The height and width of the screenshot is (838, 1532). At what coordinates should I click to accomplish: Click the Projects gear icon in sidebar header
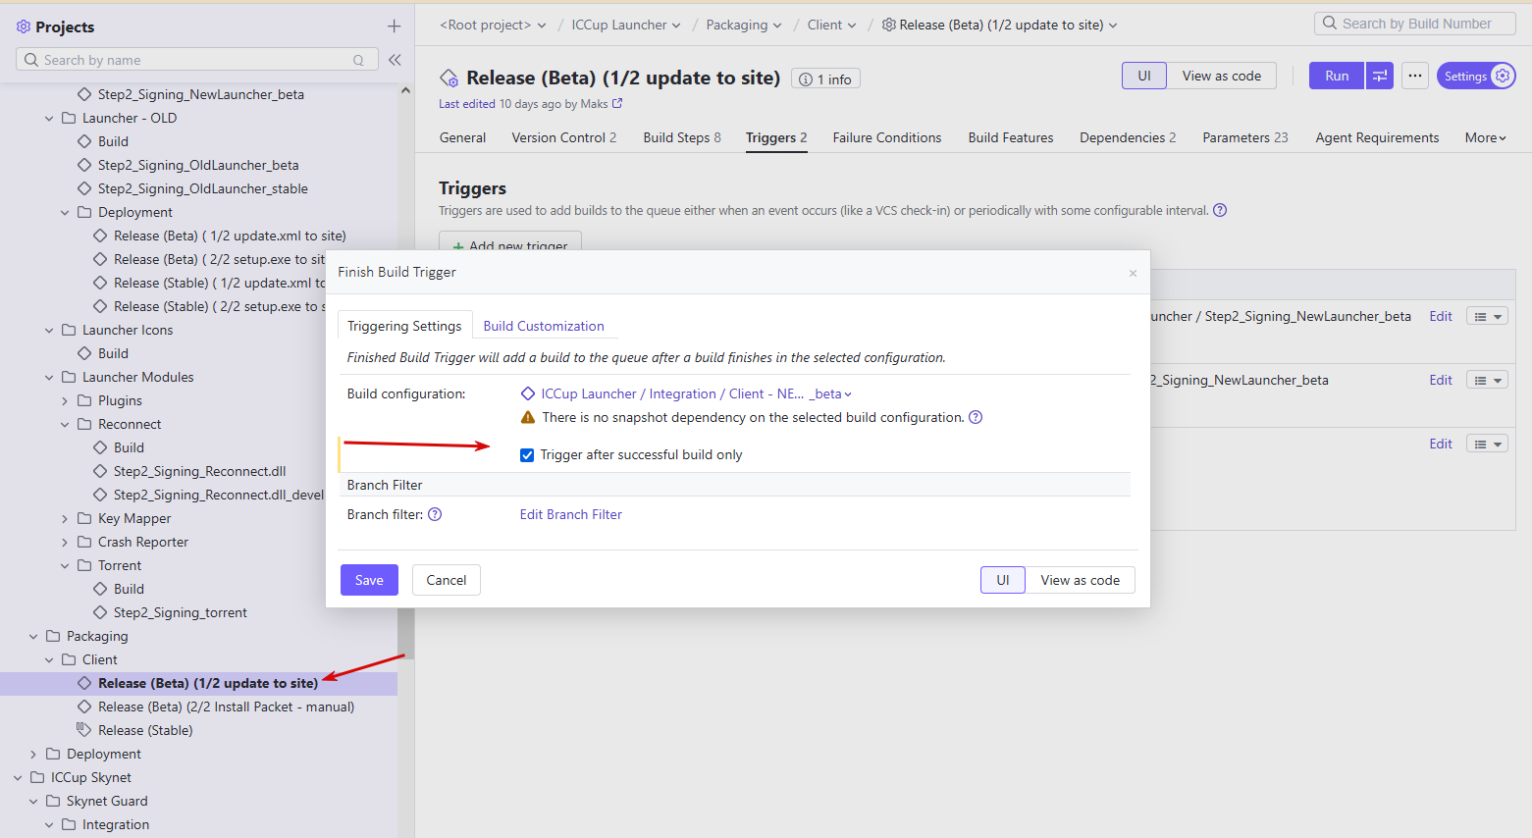24,26
